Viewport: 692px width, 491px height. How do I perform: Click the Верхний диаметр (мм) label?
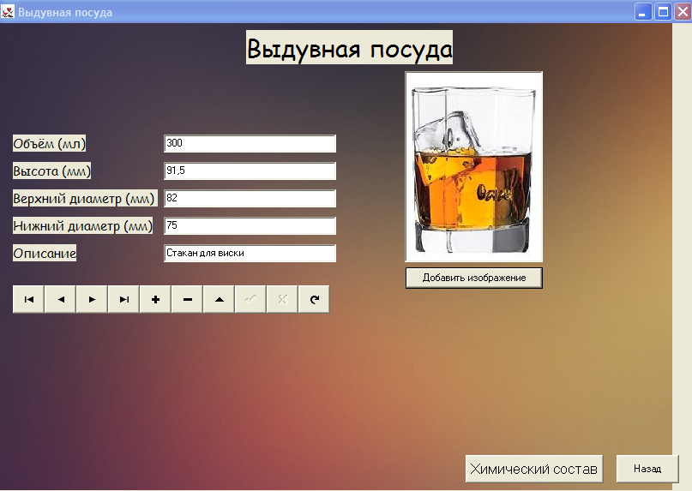pos(85,198)
